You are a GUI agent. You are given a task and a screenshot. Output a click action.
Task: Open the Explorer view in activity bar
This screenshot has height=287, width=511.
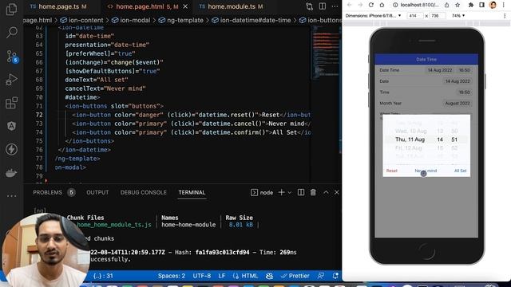pyautogui.click(x=11, y=9)
